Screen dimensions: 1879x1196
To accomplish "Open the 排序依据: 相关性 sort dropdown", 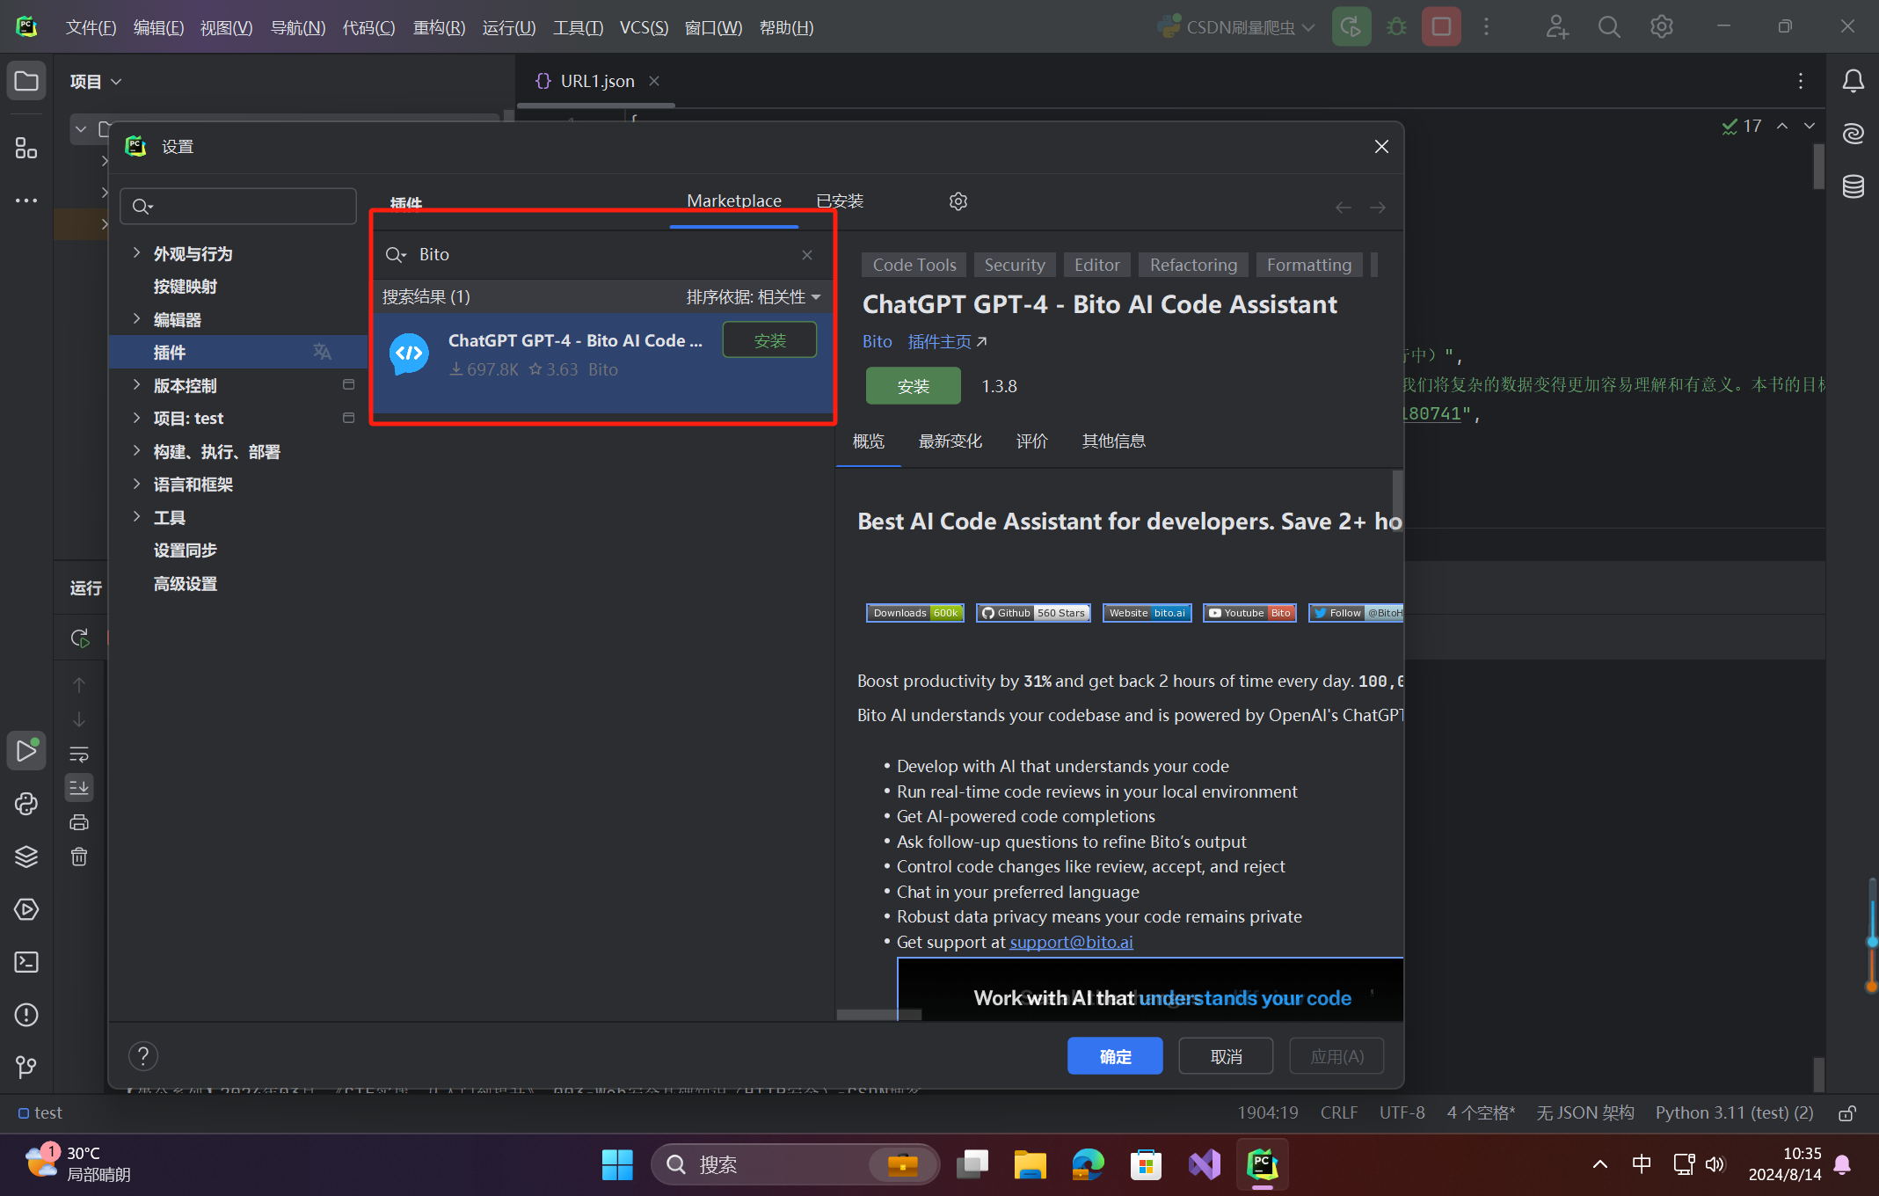I will (753, 297).
